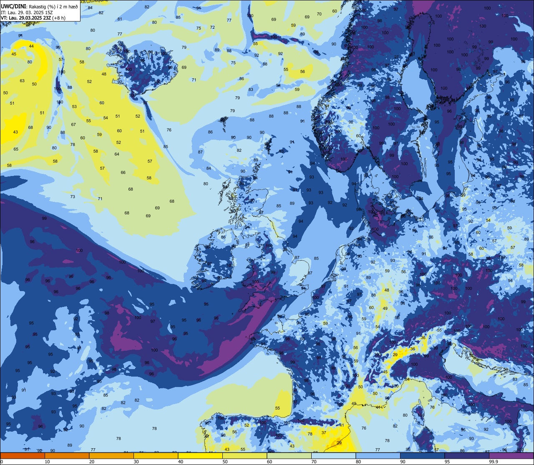The height and width of the screenshot is (465, 534).
Task: Click the '99.9' label under the legend
Action: (494, 462)
